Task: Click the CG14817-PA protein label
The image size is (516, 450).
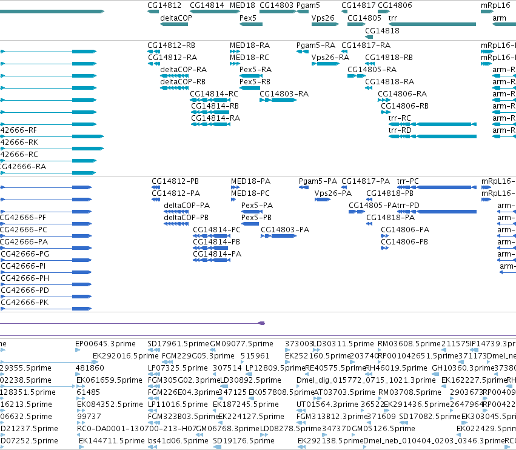Action: pos(366,181)
